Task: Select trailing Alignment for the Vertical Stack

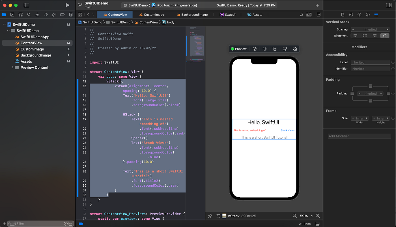Action: [x=375, y=36]
